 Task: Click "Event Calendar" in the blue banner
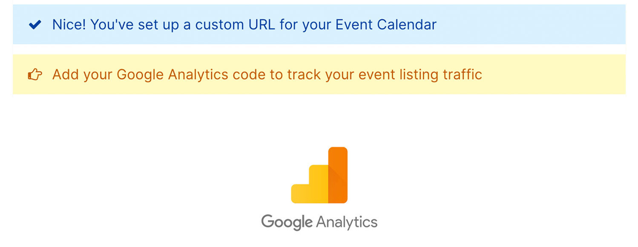click(386, 25)
